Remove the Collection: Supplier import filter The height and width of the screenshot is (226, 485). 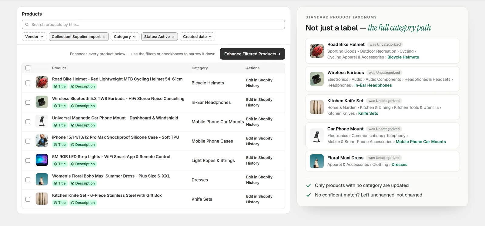click(x=104, y=37)
